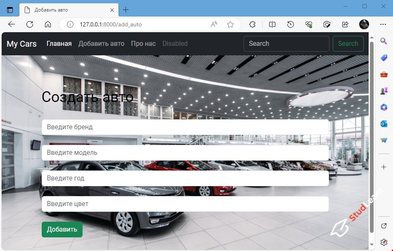The width and height of the screenshot is (393, 251).
Task: Open the Extensions puzzle icon
Action: click(x=252, y=24)
